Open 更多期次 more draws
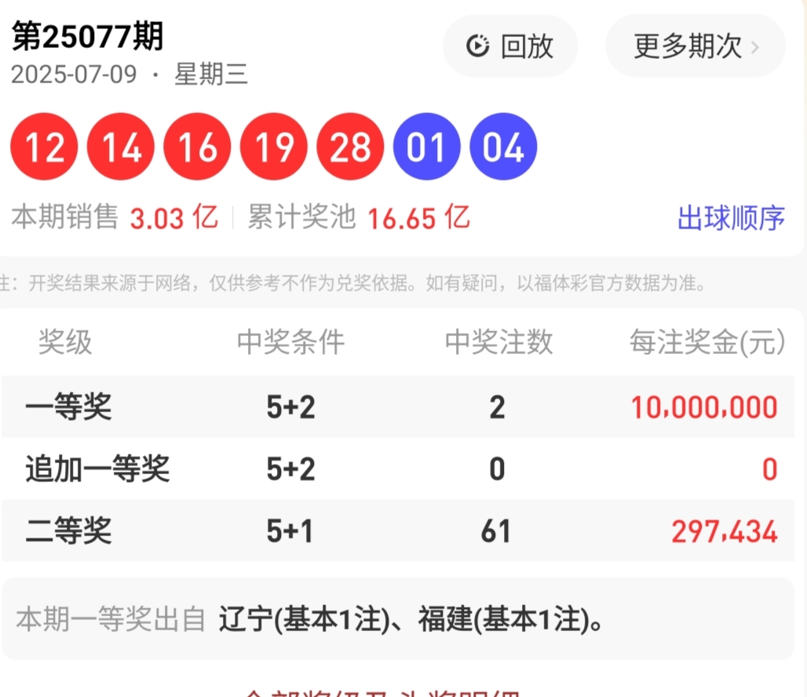 (696, 46)
